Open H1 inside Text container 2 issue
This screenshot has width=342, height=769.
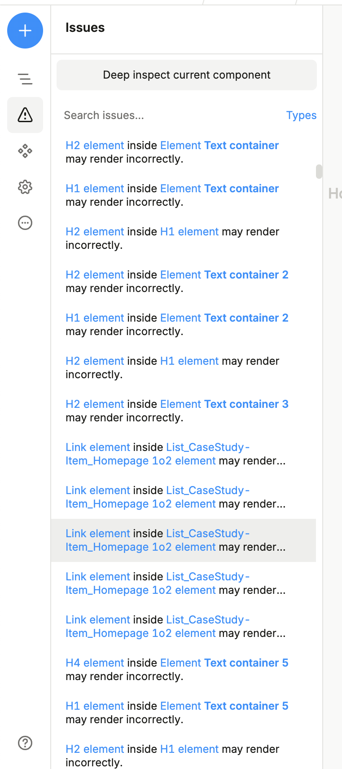tap(177, 325)
